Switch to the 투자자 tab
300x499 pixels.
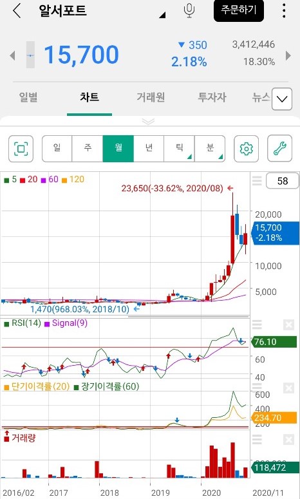coord(212,97)
